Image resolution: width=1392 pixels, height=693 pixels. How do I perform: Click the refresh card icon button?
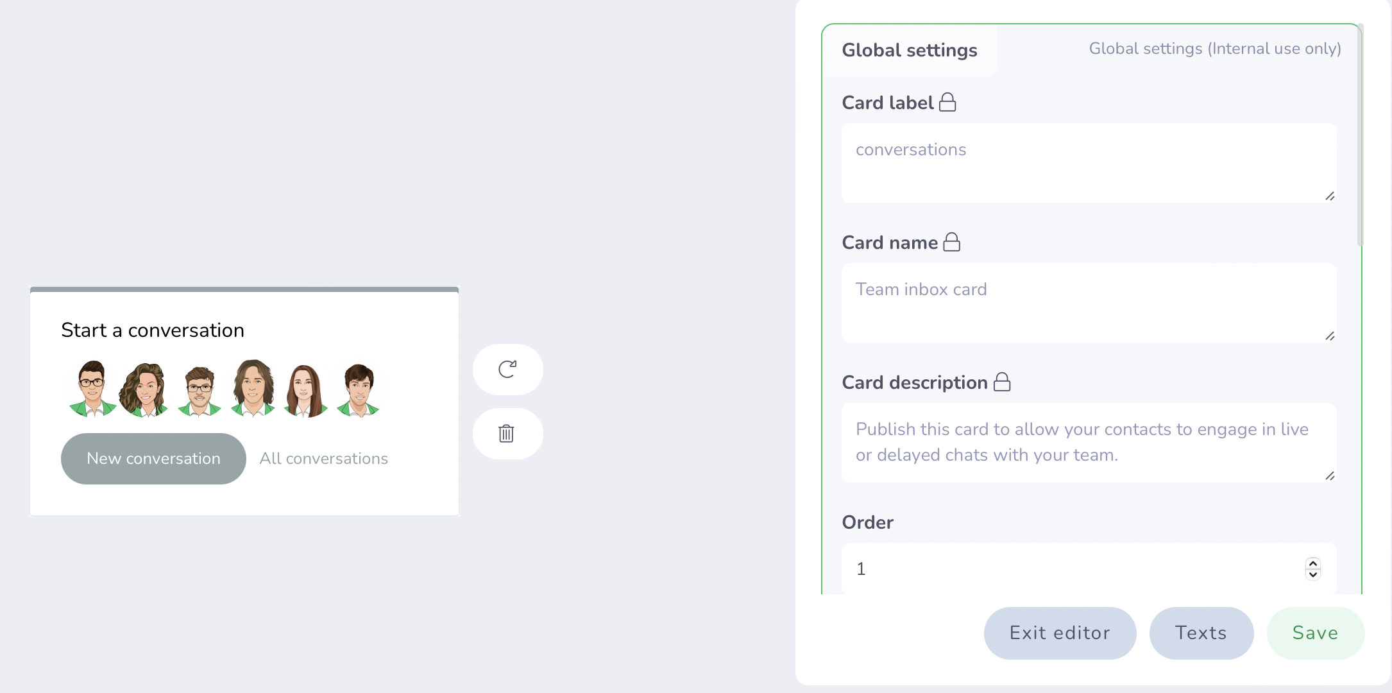click(507, 370)
